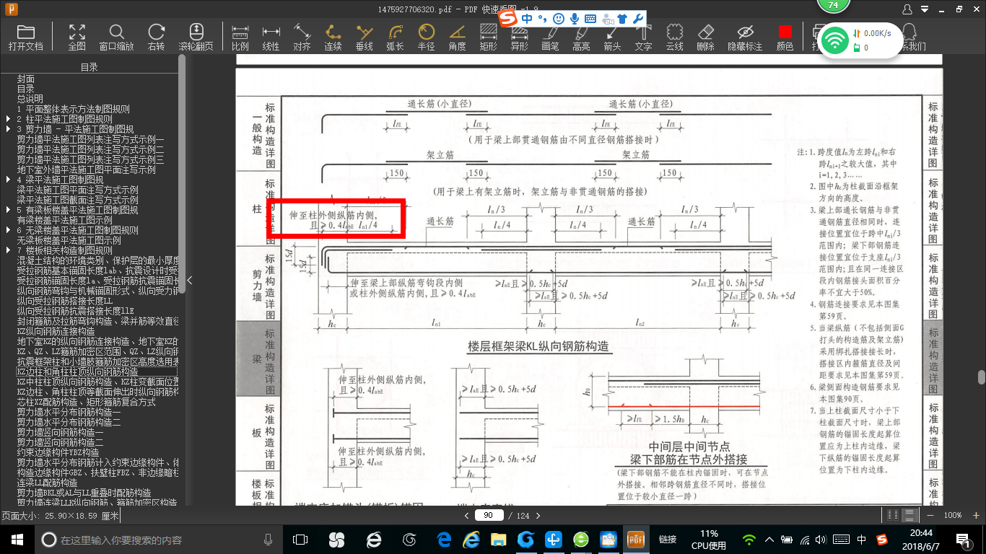Toggle 滚轮翻页 mouse wheel paging

(196, 37)
